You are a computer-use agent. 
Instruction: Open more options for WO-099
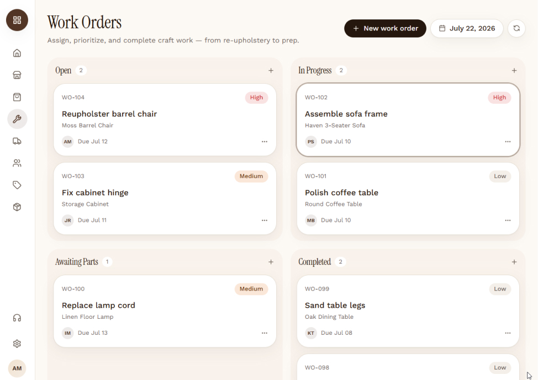point(508,333)
